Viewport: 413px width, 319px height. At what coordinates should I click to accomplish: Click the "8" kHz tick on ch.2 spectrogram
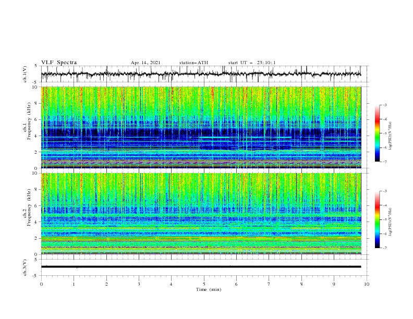pos(36,190)
